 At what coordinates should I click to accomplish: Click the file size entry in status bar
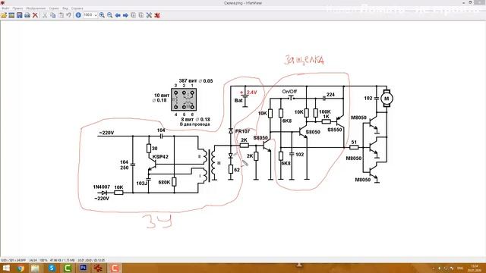click(62, 260)
